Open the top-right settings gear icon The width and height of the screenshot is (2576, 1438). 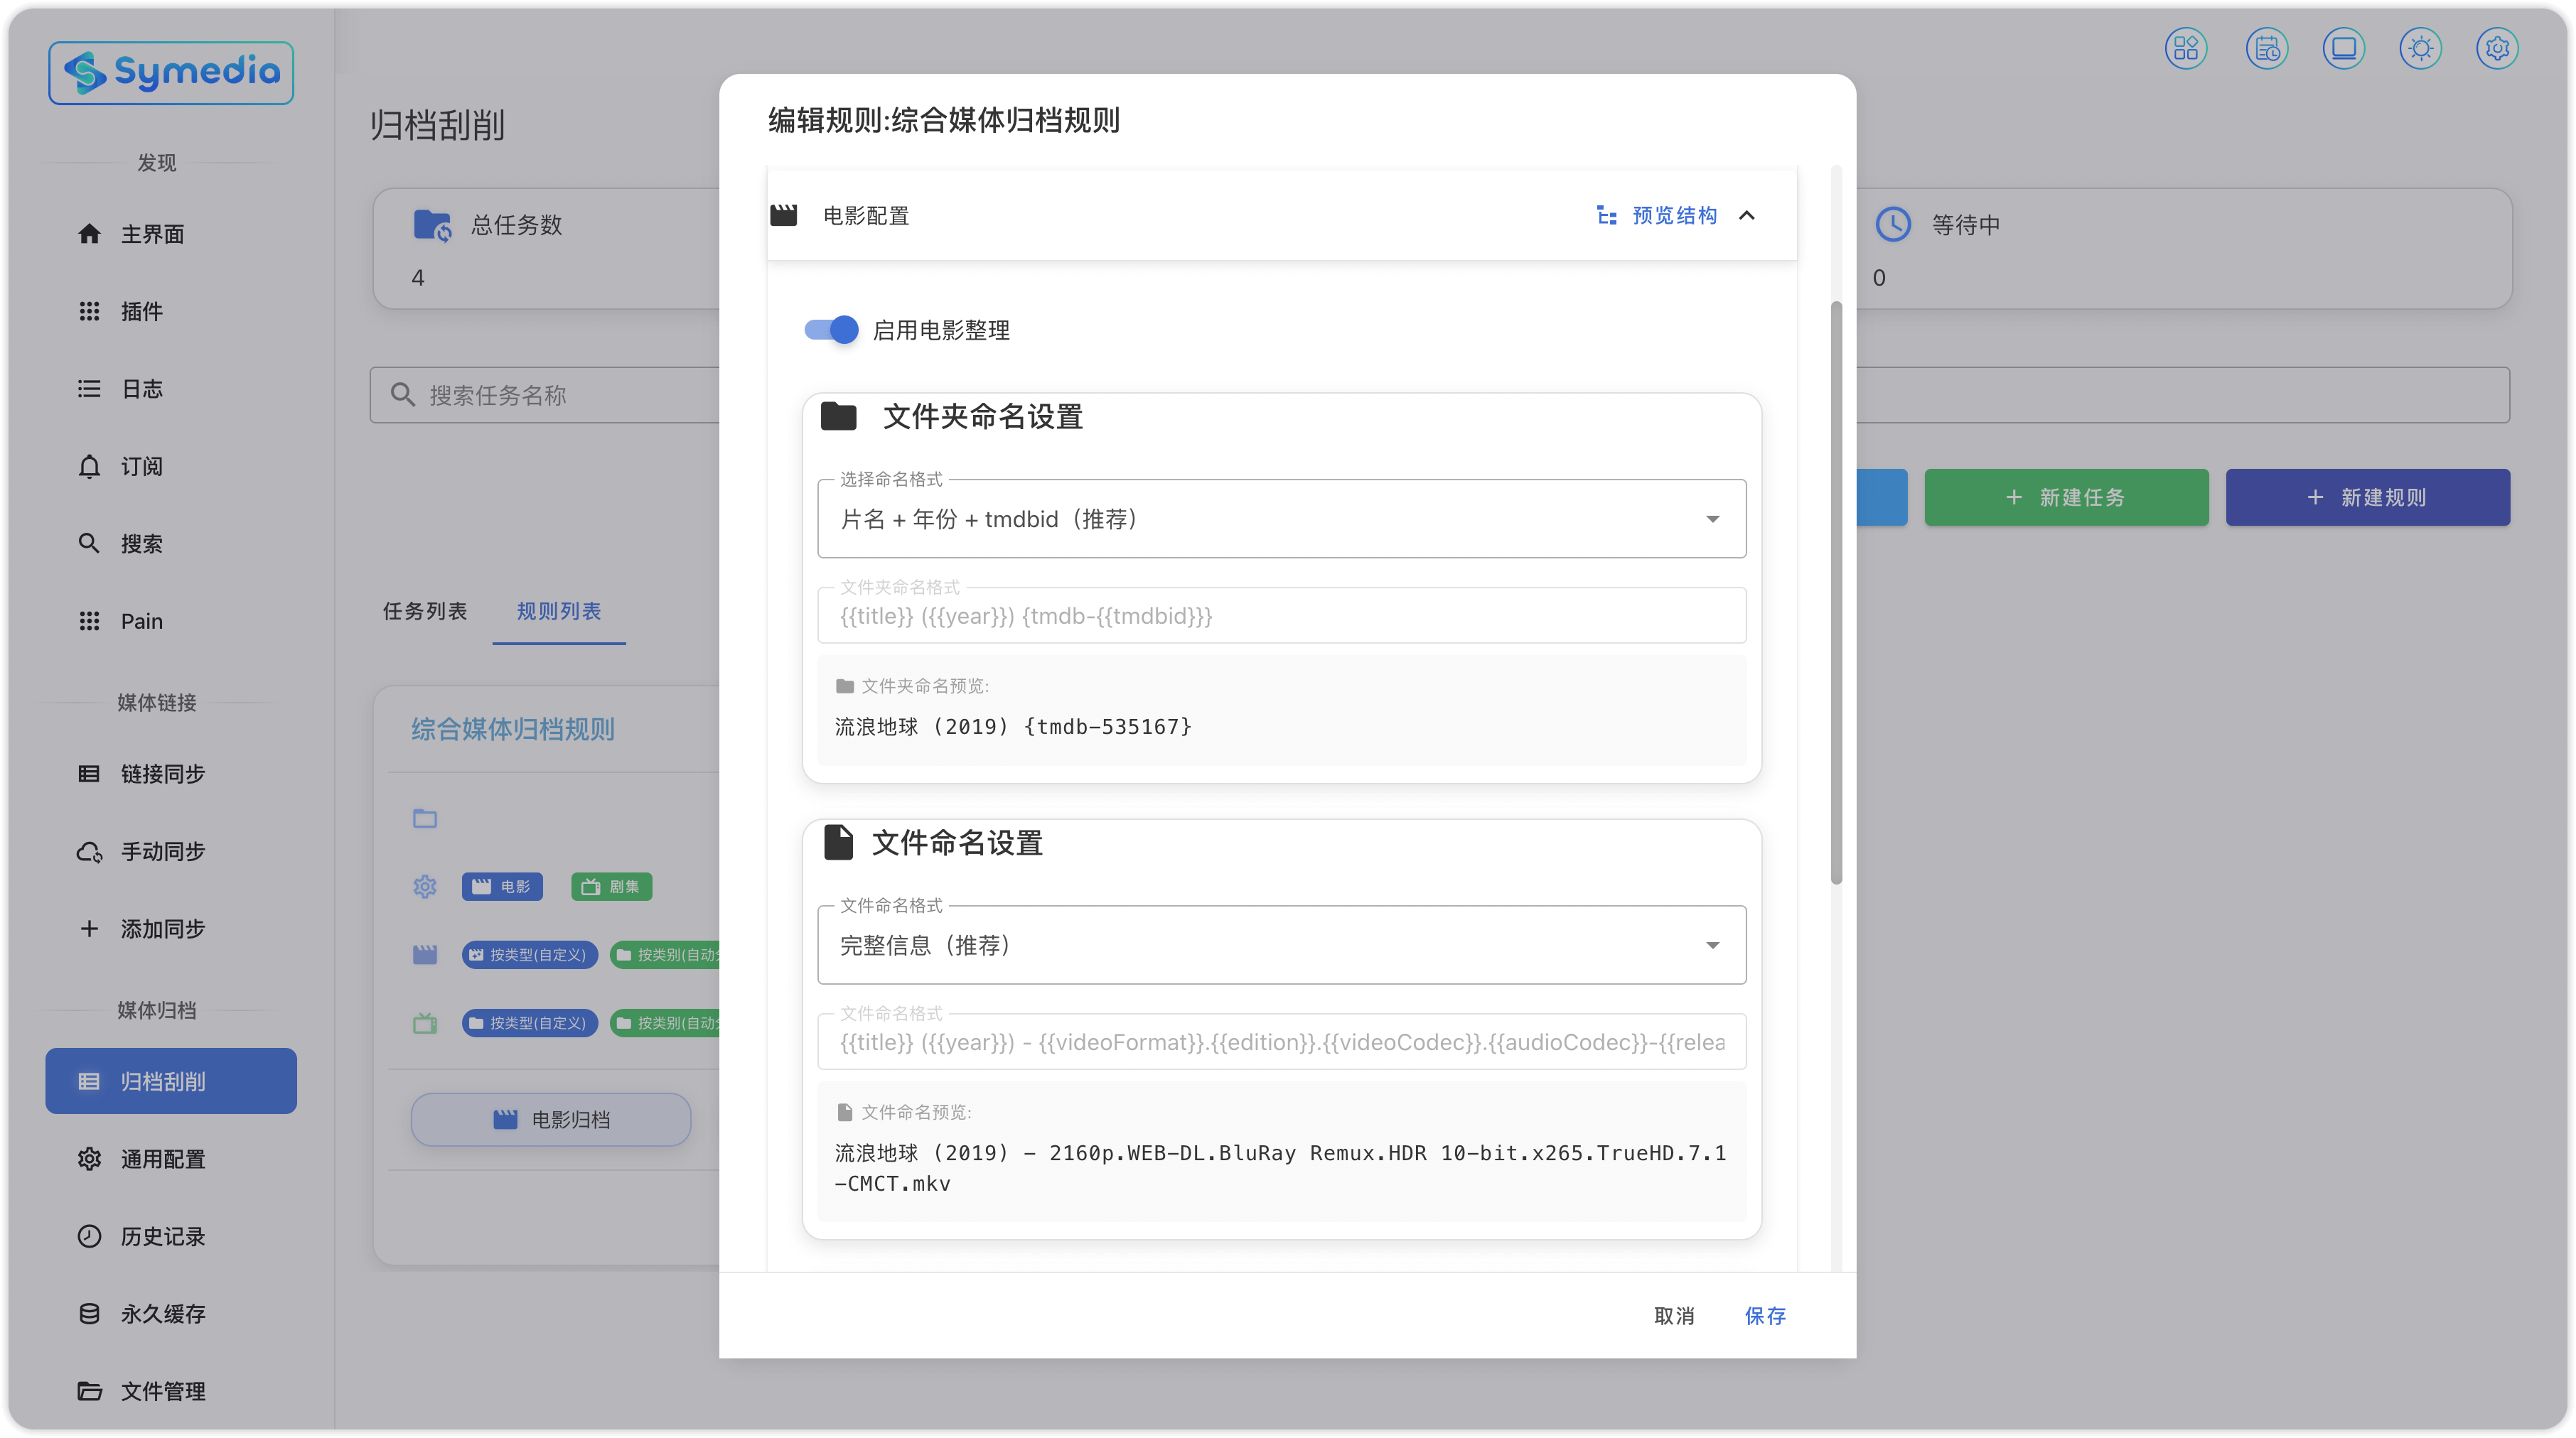point(2497,48)
